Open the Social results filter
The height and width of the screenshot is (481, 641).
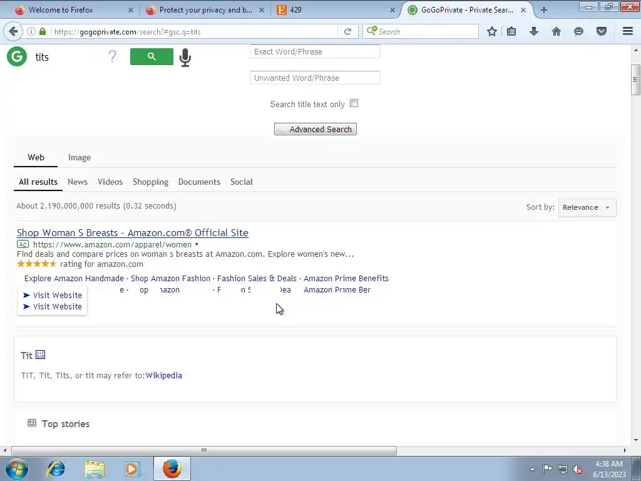click(241, 182)
